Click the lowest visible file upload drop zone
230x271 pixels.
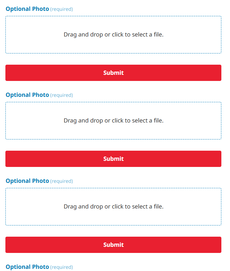click(x=113, y=207)
